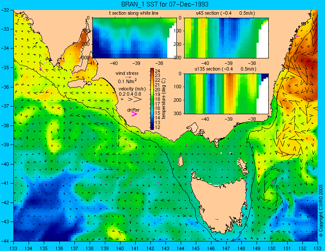Click the title 'BRAN_1 SST for 07-Dec-1993'
This screenshot has width=325, height=251.
coord(165,4)
